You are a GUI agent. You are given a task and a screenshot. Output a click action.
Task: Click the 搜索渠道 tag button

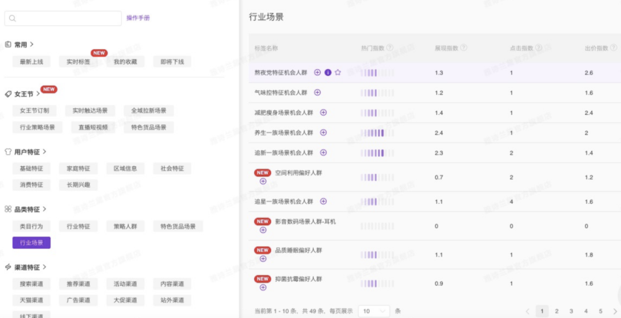[32, 284]
